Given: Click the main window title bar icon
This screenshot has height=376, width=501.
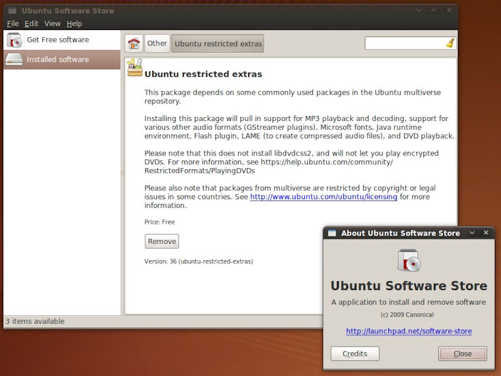Looking at the screenshot, I should [12, 11].
